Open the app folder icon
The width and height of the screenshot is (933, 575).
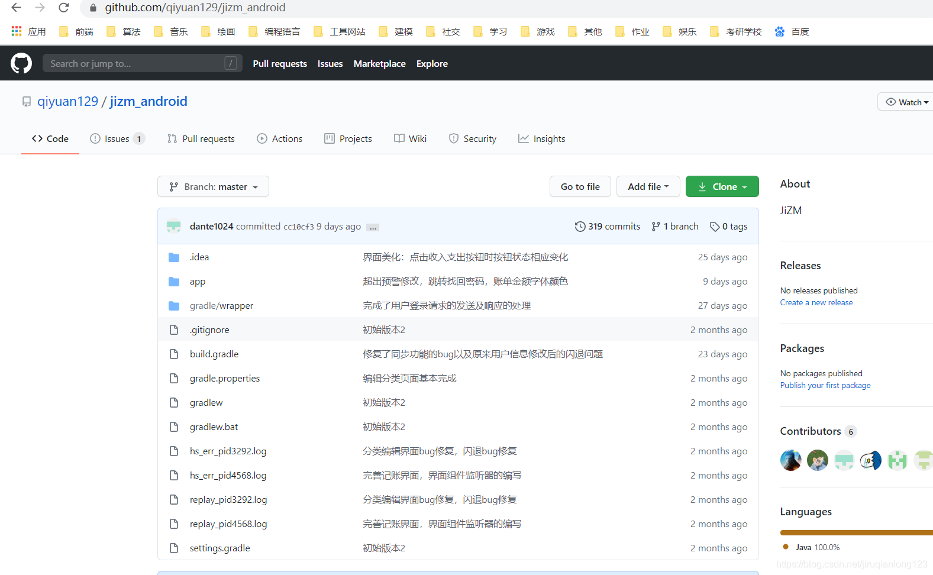pos(174,282)
